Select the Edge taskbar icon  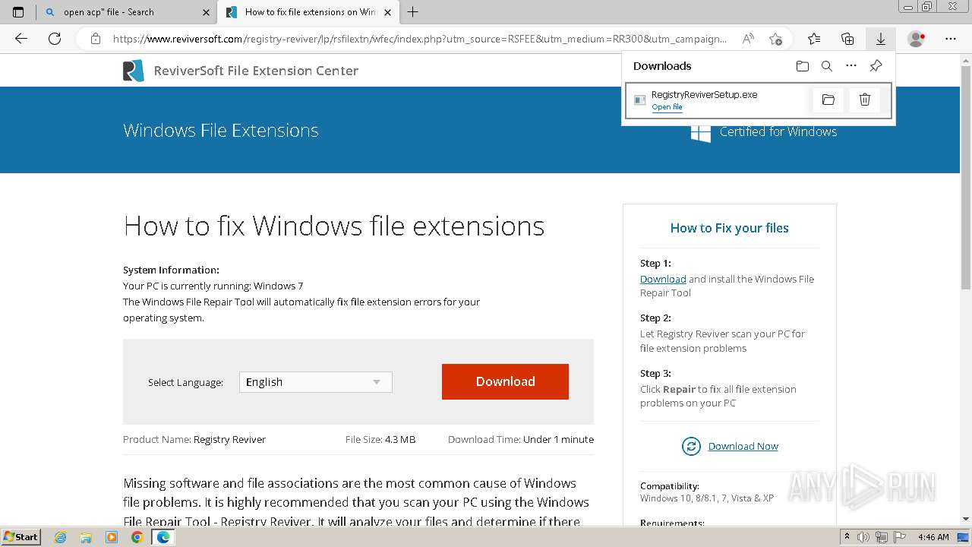(x=163, y=537)
